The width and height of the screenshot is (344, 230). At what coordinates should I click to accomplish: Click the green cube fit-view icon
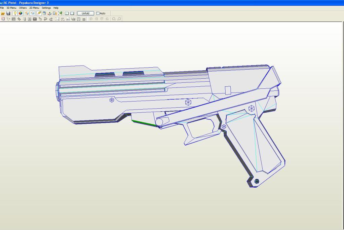click(x=60, y=13)
